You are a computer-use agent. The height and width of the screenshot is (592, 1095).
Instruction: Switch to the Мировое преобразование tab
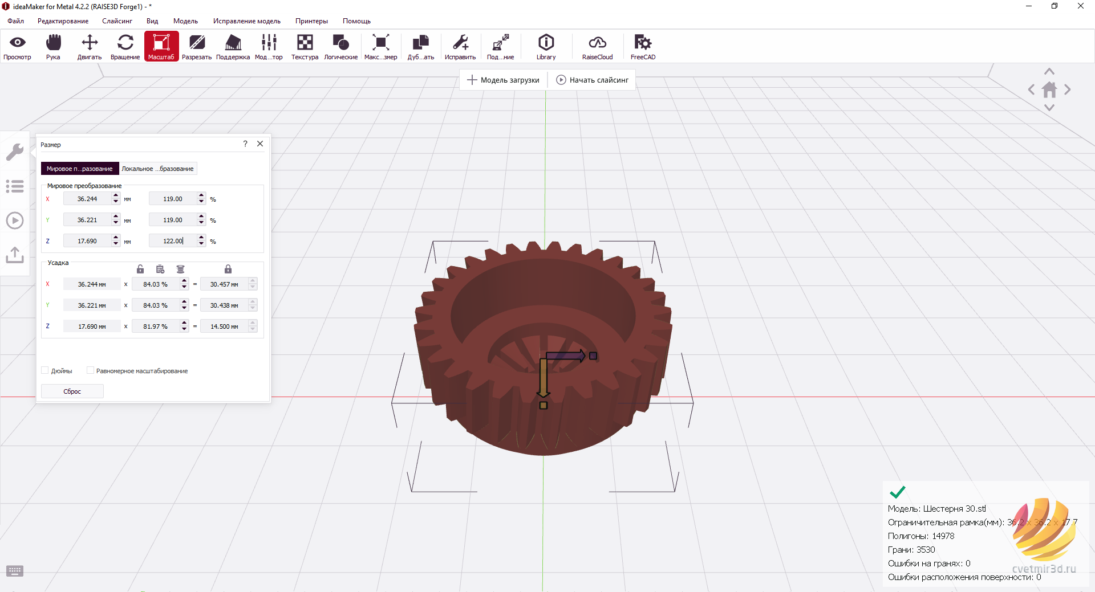[80, 169]
